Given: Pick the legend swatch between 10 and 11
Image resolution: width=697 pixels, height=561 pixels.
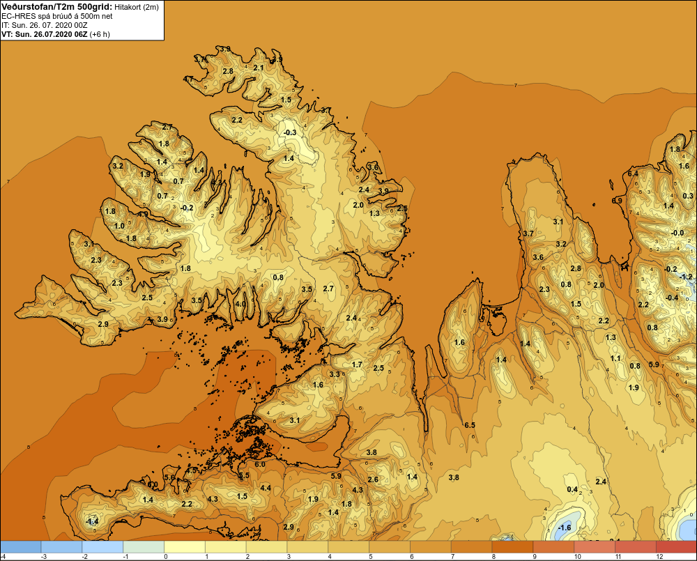Looking at the screenshot, I should tap(595, 546).
